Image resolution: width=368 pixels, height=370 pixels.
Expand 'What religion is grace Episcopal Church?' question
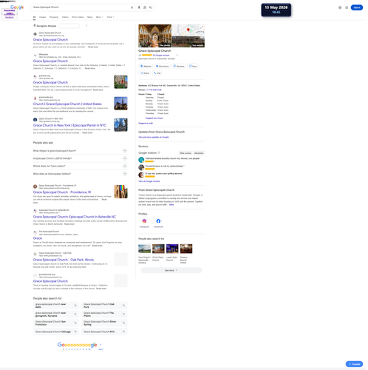point(80,151)
